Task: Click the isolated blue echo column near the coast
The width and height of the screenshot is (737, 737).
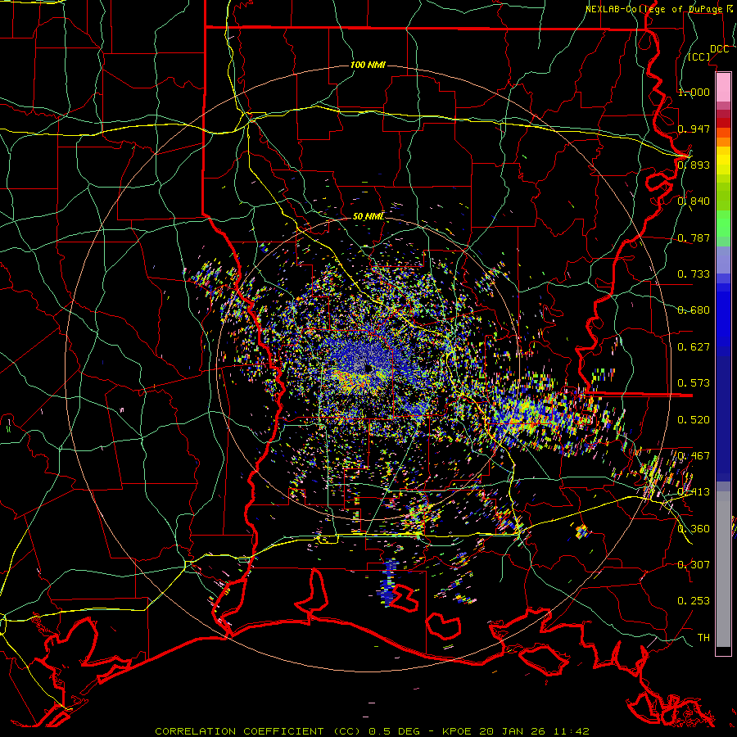Action: point(388,583)
